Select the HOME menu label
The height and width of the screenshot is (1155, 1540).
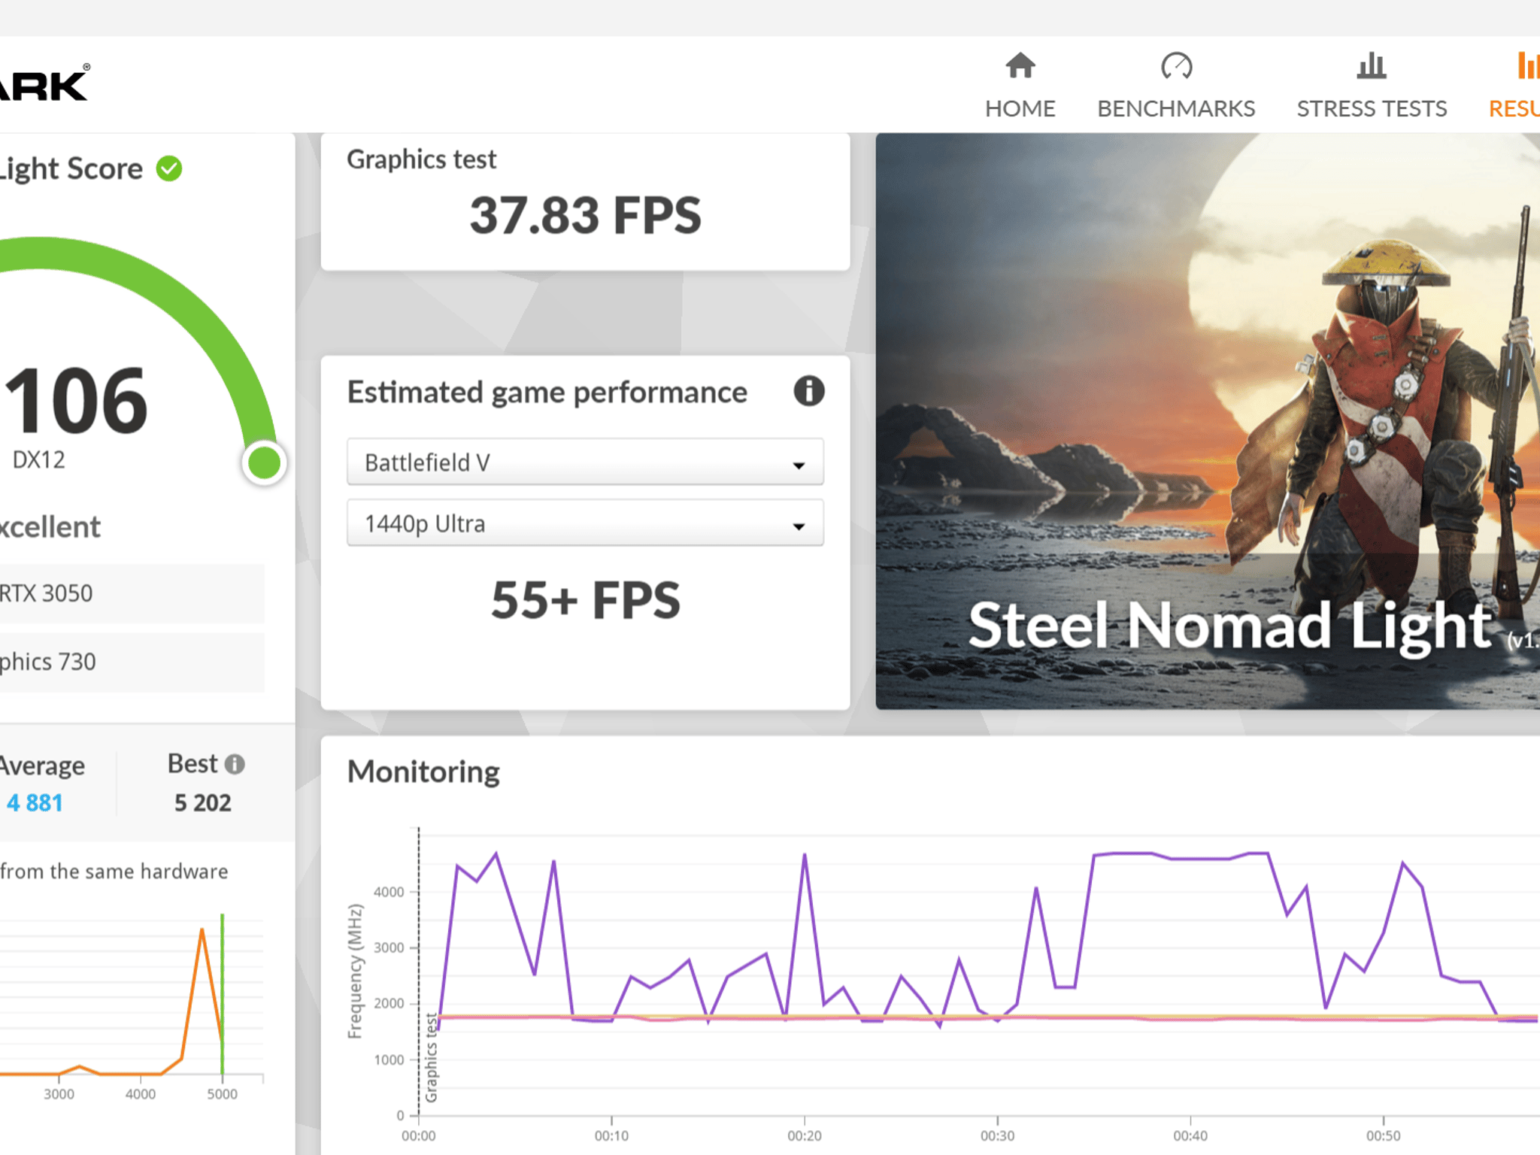pos(1020,109)
